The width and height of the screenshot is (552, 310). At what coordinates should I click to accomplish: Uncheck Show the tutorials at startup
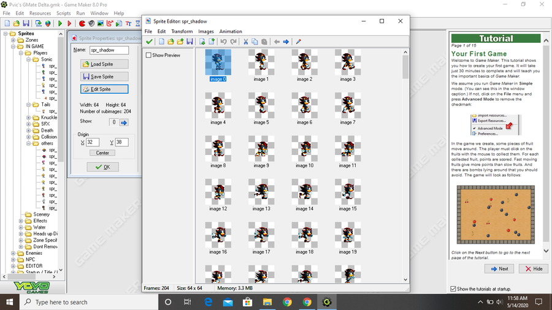pyautogui.click(x=453, y=289)
